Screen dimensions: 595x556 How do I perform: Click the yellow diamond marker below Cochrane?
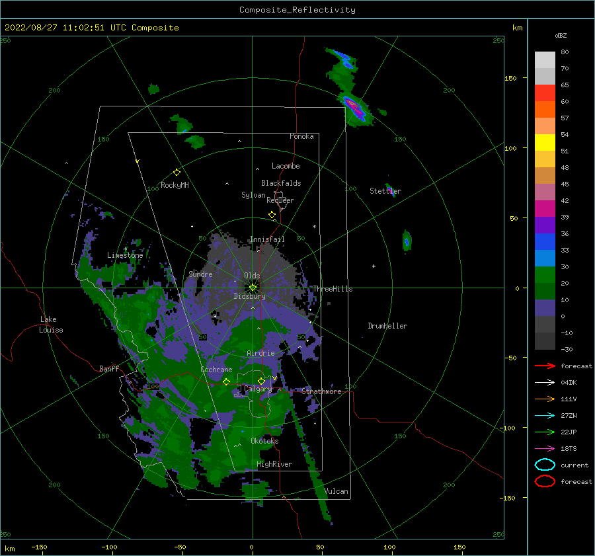click(x=226, y=381)
